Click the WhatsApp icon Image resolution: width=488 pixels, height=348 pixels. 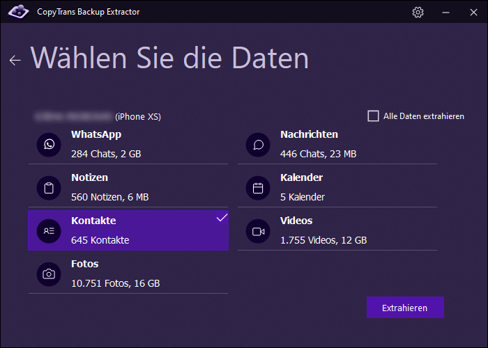tap(49, 145)
